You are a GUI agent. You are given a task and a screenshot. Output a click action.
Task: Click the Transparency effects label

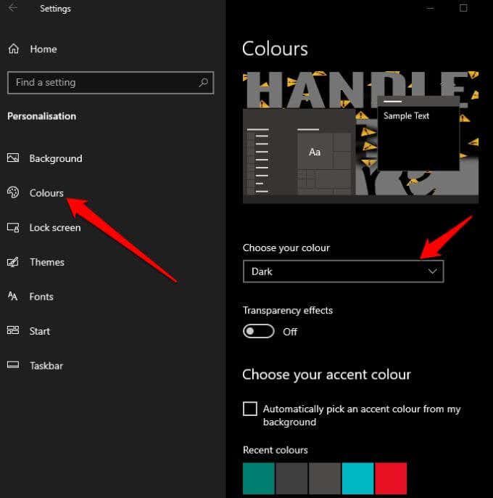coord(288,310)
